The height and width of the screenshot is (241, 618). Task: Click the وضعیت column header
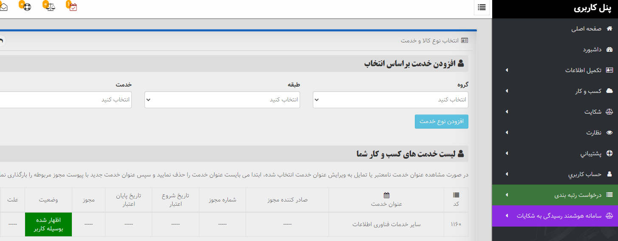(48, 199)
